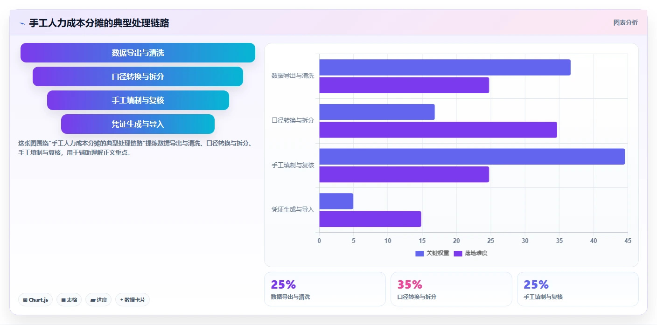Click y-axis label 手工填制与复核 in chart

[293, 165]
